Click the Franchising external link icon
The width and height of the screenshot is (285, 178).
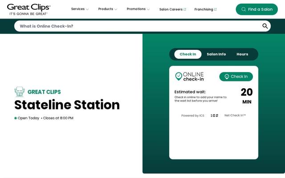(216, 9)
